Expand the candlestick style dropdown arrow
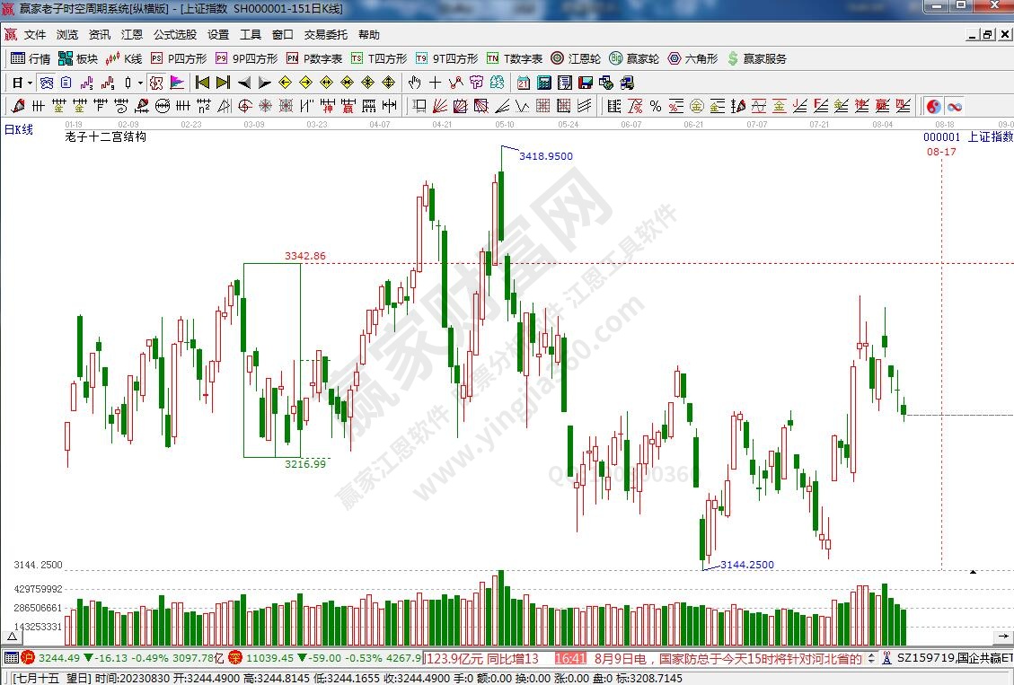This screenshot has width=1014, height=685. tap(140, 83)
